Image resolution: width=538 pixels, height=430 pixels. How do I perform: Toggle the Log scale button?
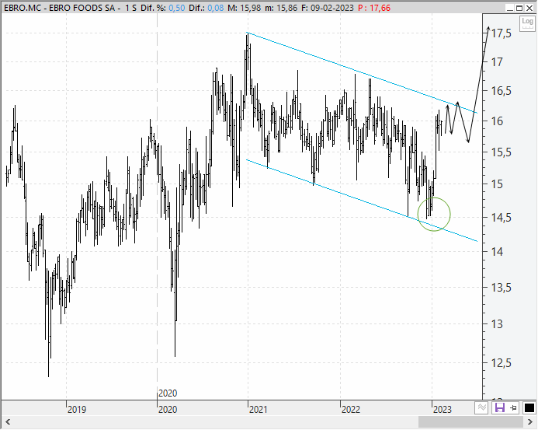(x=527, y=23)
